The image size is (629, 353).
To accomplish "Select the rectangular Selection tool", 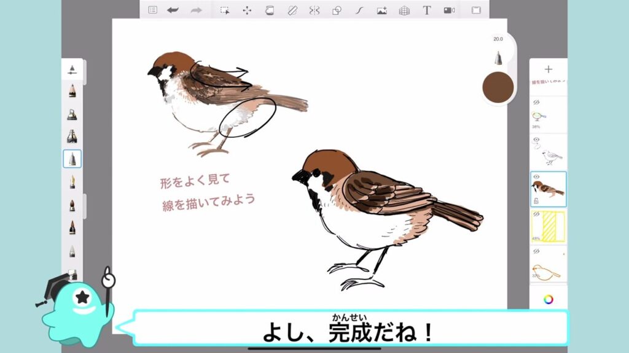I will click(225, 10).
